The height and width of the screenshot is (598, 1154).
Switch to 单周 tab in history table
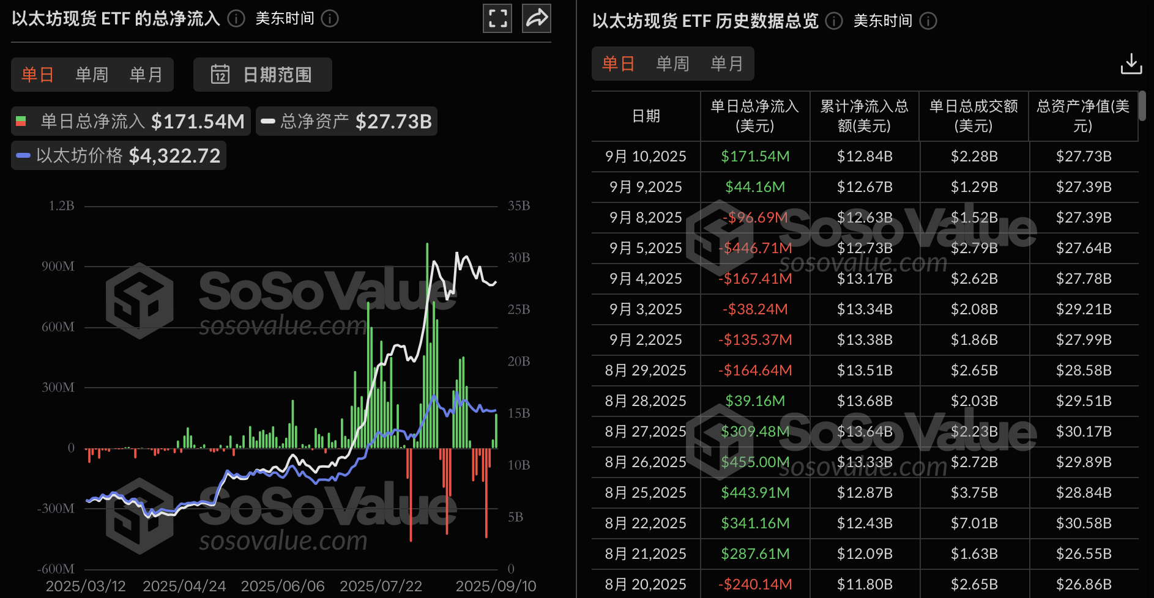[x=672, y=64]
